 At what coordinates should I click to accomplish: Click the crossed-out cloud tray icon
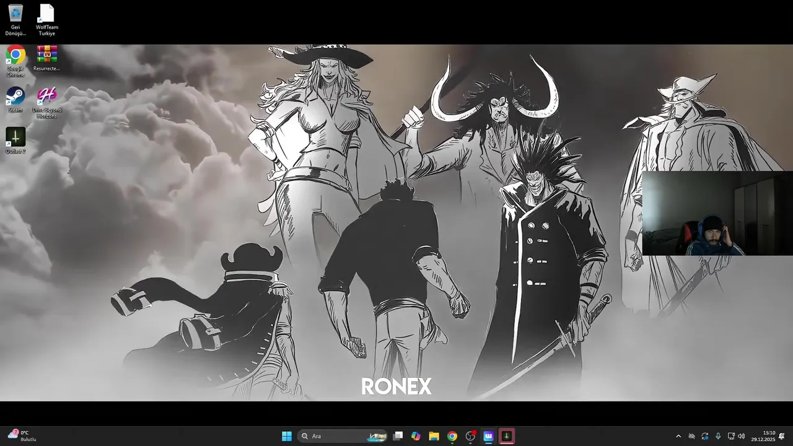(x=692, y=436)
